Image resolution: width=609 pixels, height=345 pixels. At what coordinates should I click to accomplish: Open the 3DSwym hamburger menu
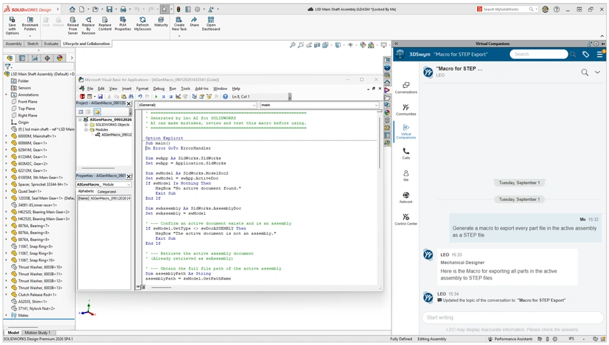599,55
